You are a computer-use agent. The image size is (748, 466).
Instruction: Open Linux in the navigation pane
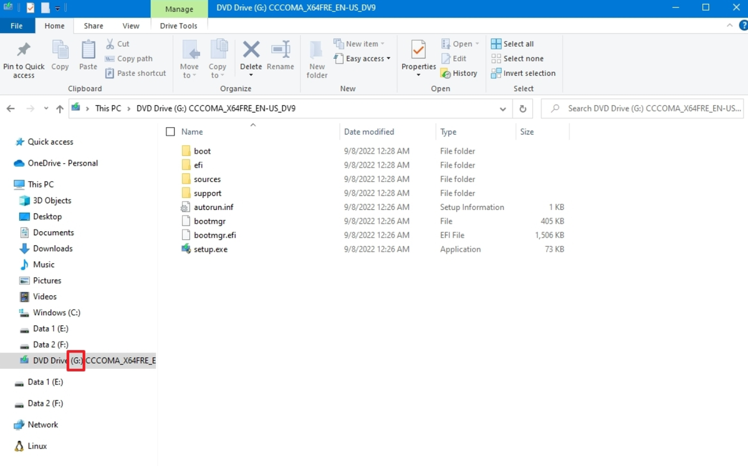(37, 446)
